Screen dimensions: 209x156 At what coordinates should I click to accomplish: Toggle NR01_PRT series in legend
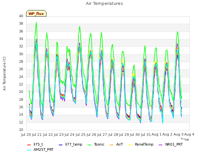pos(170,144)
